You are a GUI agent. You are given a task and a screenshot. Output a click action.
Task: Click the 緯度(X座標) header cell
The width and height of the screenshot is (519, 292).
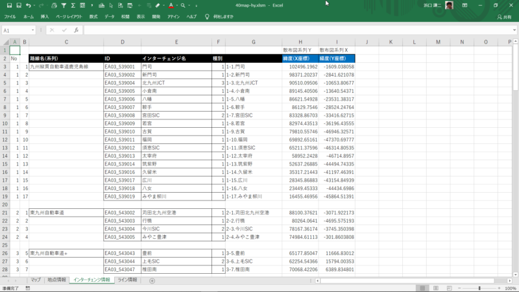tap(300, 58)
